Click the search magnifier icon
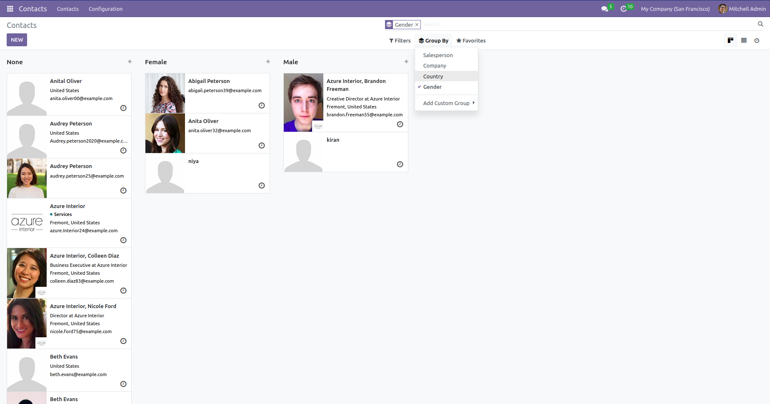The image size is (770, 404). tap(760, 24)
